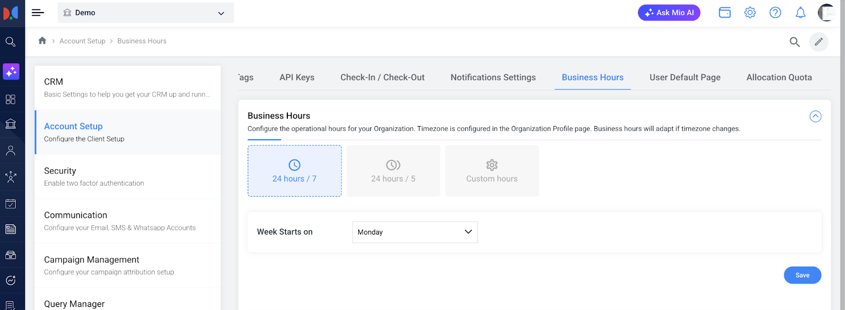Image resolution: width=845 pixels, height=310 pixels.
Task: Click the pencil edit icon
Action: (818, 42)
